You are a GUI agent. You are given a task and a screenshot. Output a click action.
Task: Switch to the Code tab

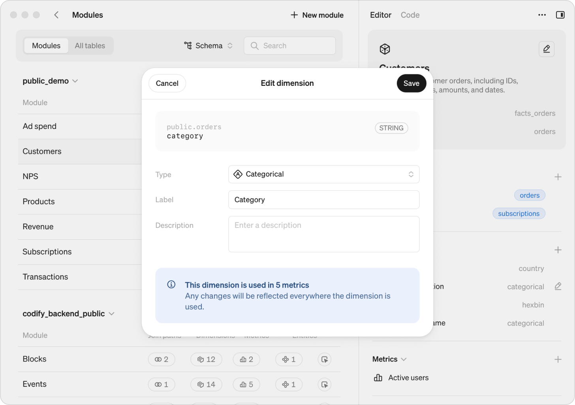[410, 15]
